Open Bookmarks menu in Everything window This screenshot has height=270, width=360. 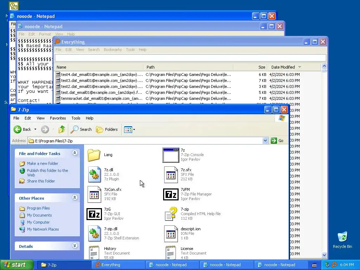pos(113,50)
